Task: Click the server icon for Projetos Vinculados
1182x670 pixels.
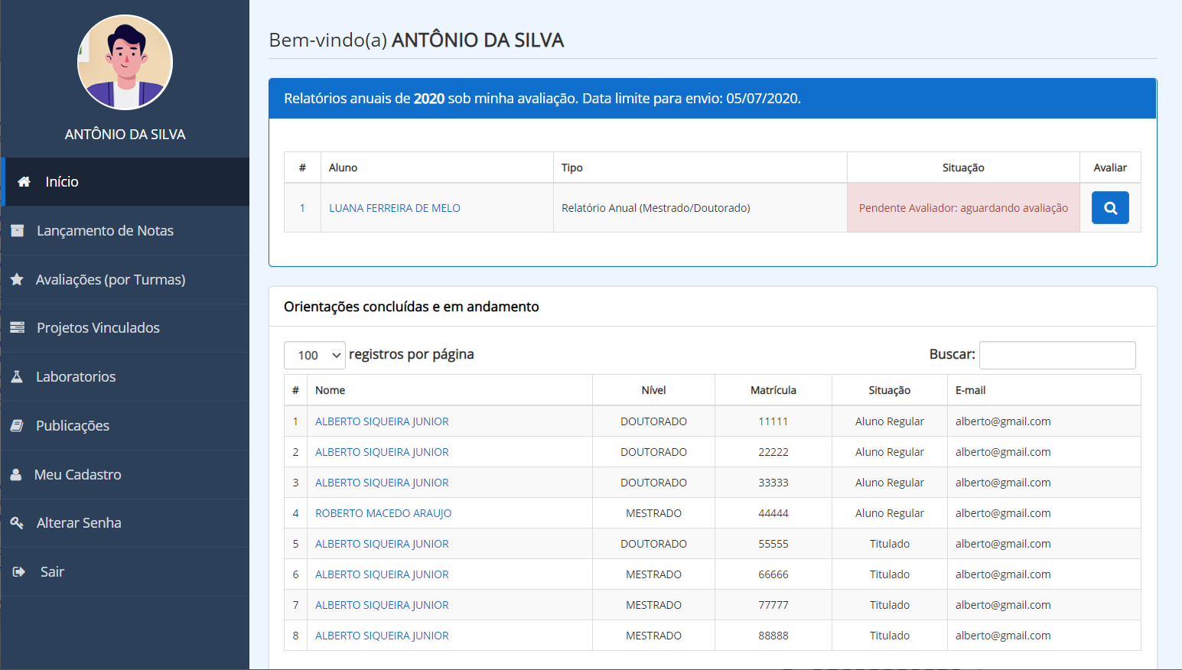Action: 17,327
